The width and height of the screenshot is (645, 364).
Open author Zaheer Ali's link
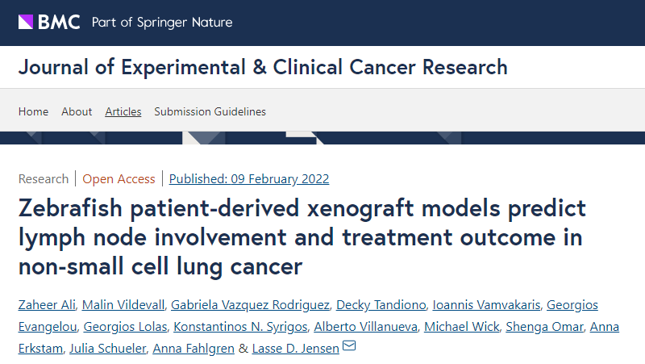coord(45,304)
